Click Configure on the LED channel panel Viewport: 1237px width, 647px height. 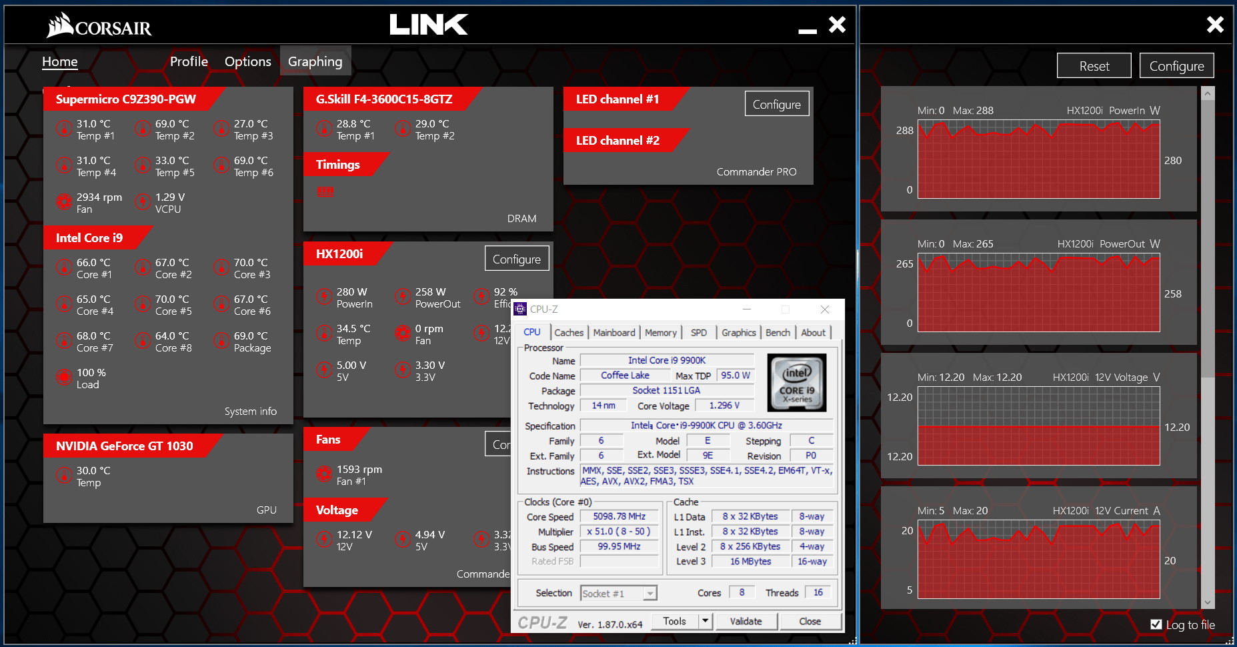tap(777, 104)
